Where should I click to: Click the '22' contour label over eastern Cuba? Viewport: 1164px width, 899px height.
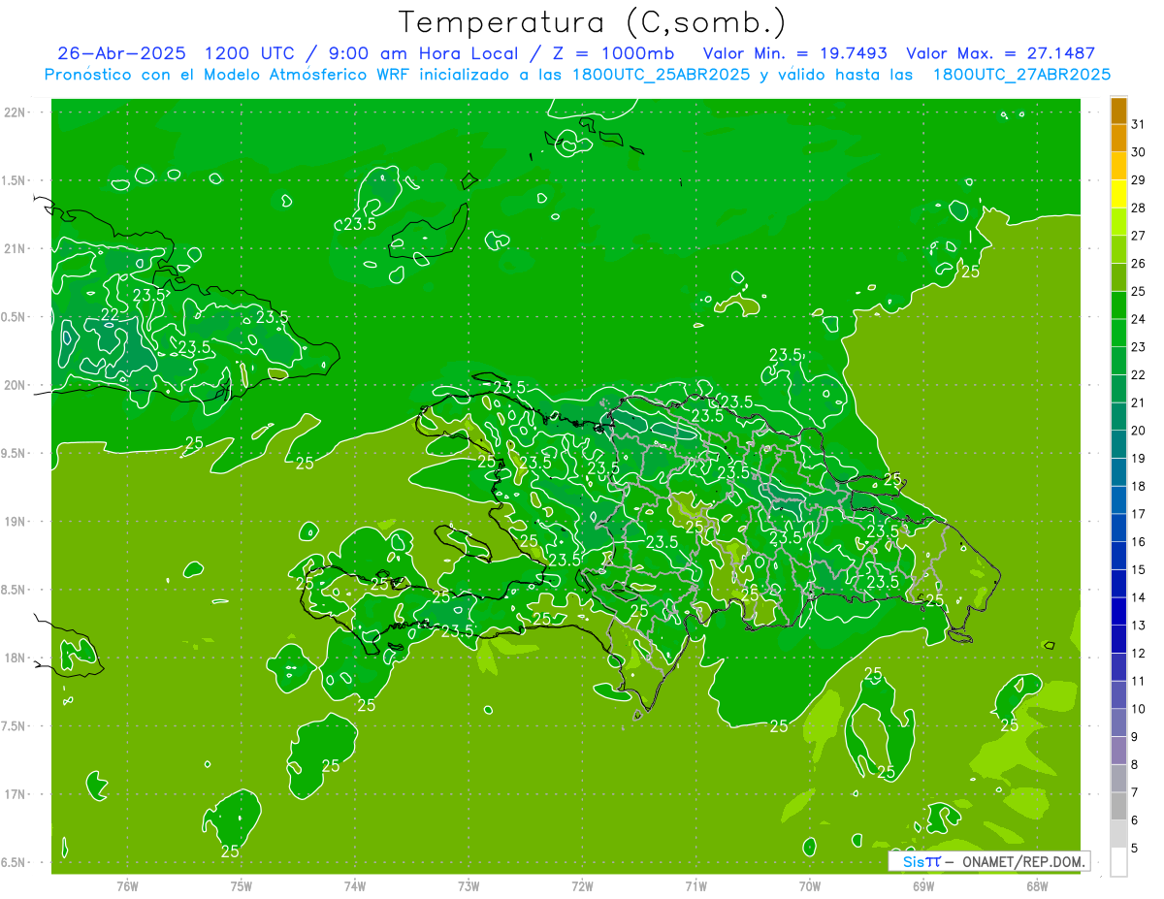point(111,314)
